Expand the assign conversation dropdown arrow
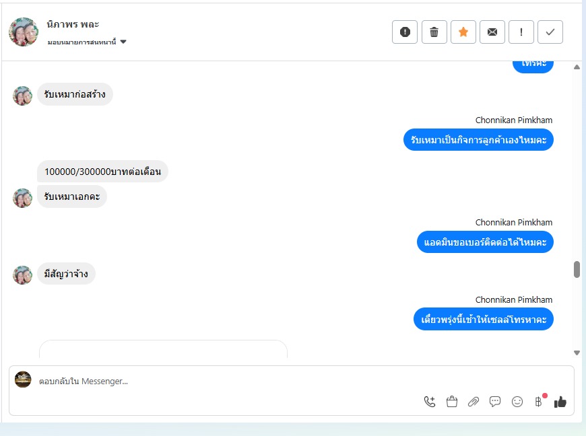 (x=123, y=42)
